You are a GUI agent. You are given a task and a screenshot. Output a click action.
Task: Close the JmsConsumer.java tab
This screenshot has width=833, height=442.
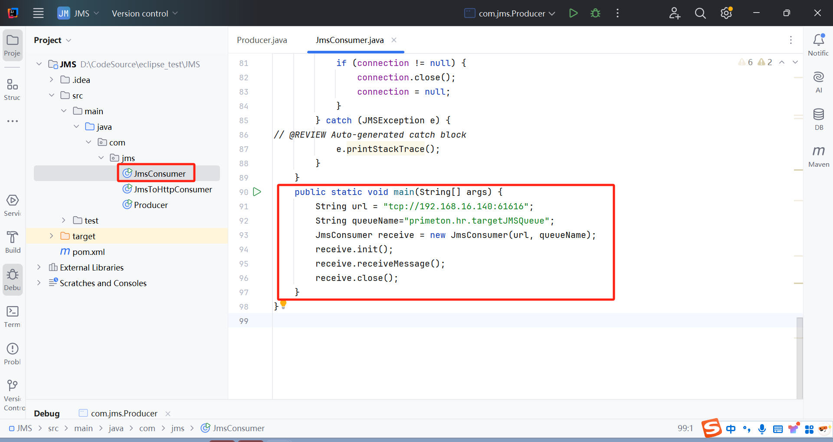(x=394, y=40)
